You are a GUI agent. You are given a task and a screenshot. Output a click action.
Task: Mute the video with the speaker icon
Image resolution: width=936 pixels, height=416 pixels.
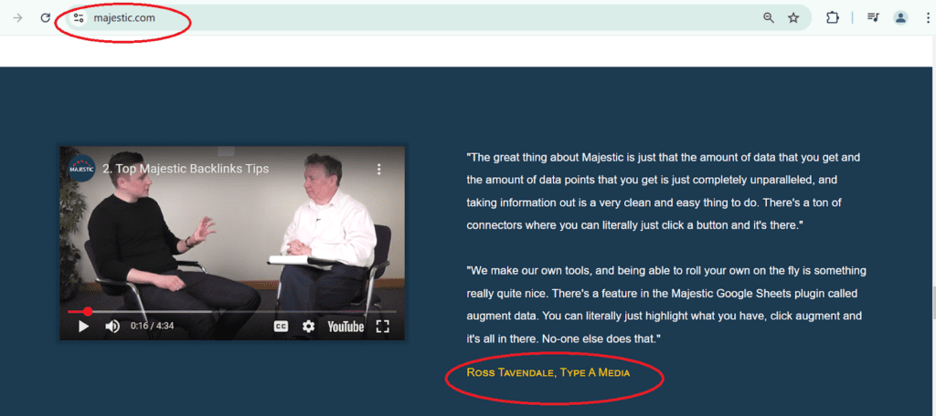tap(112, 327)
